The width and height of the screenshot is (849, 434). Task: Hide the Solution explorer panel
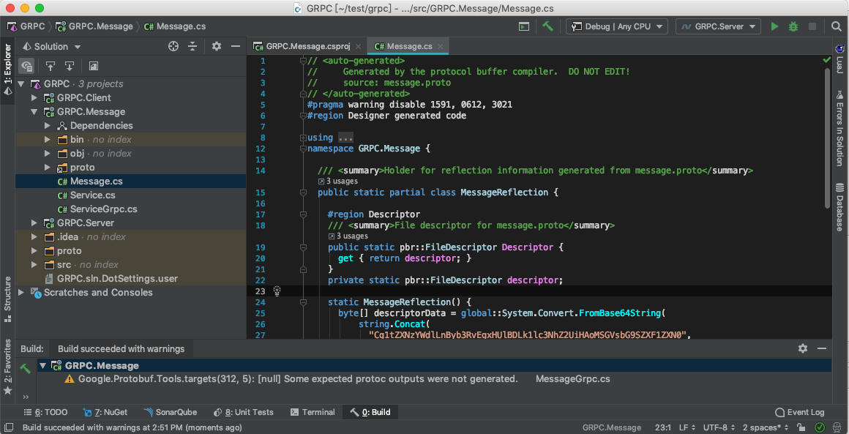pos(236,47)
